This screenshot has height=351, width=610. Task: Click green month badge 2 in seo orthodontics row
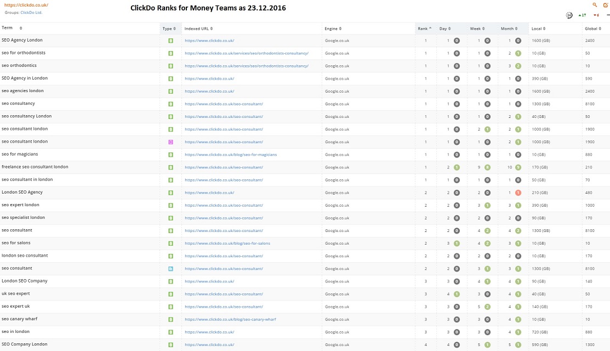(518, 66)
